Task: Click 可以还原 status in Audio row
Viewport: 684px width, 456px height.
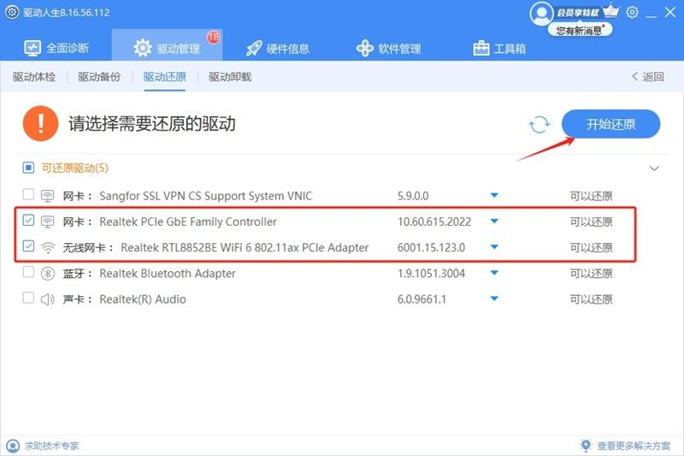Action: pos(591,299)
